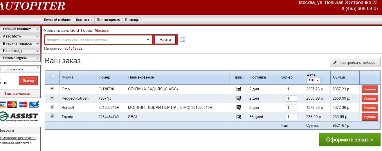
Task: Open the РУБ currency dropdown
Action: (313, 81)
